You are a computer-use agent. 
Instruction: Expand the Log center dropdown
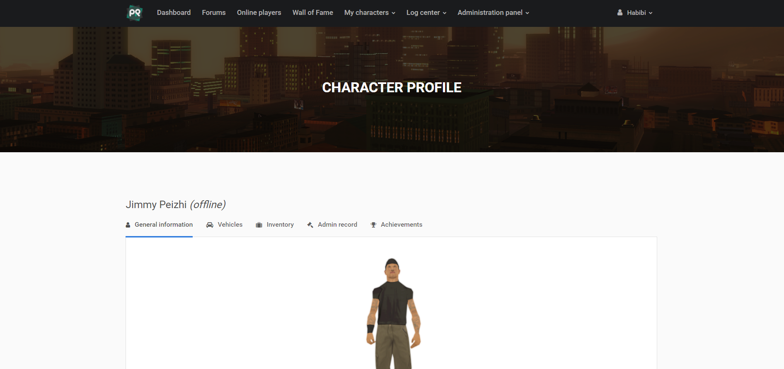(426, 13)
